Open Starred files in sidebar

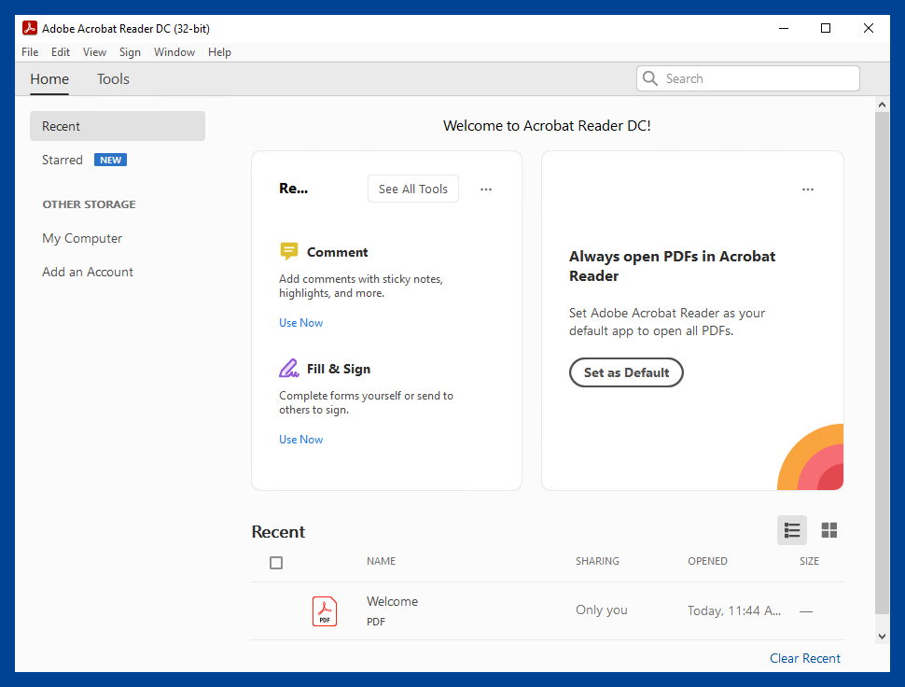click(x=63, y=160)
